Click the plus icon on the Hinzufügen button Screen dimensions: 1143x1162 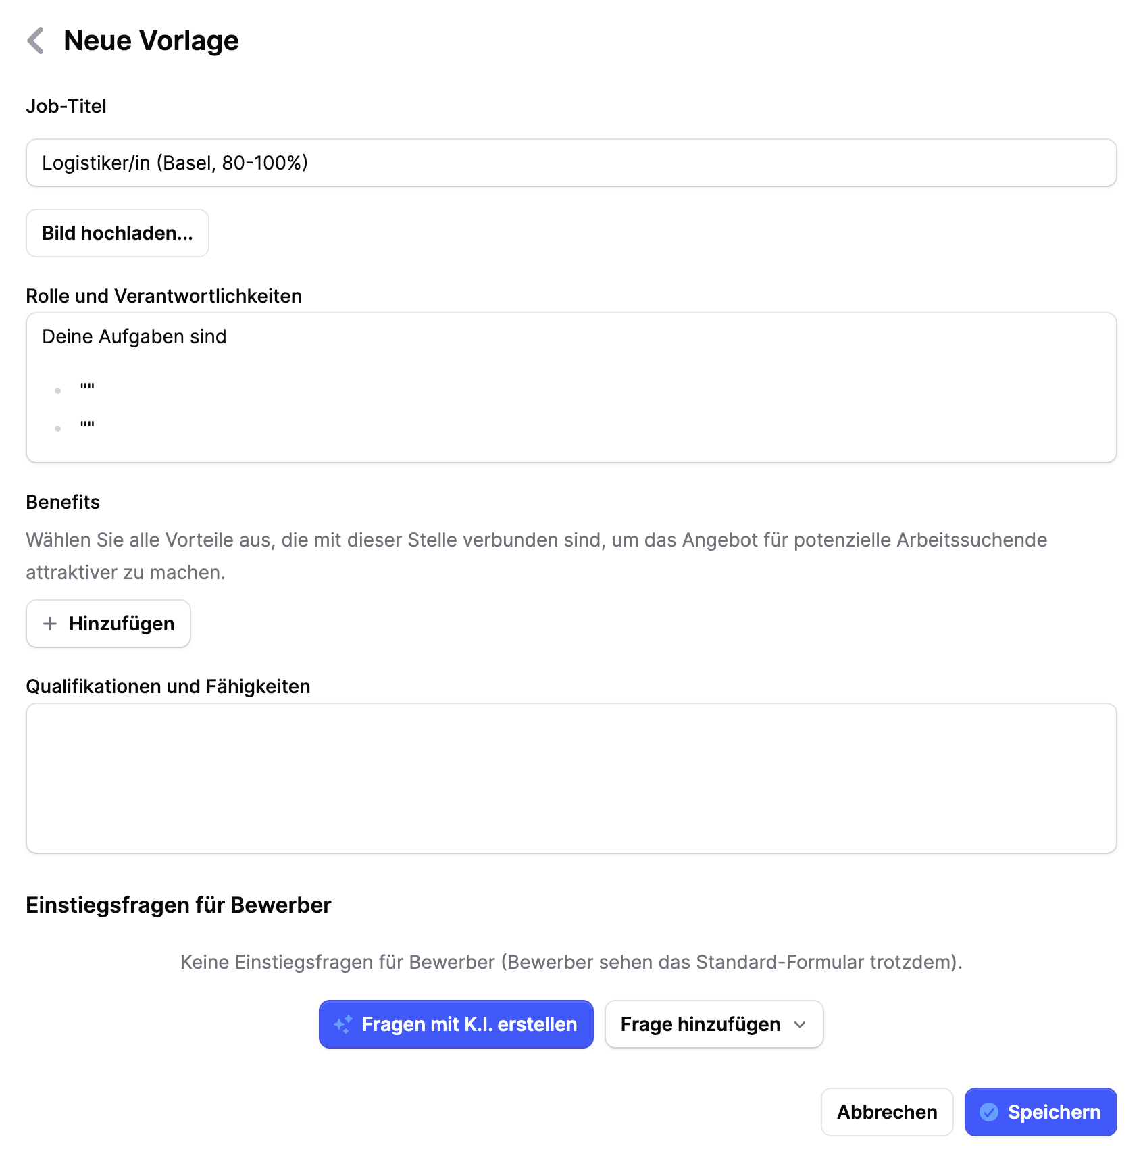51,624
